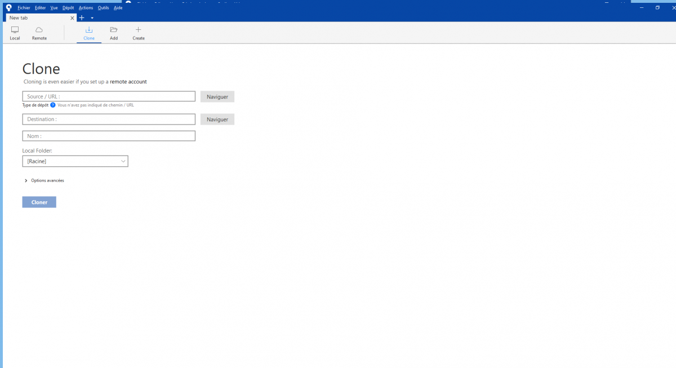Follow the remote account link
The width and height of the screenshot is (676, 368).
pyautogui.click(x=128, y=82)
